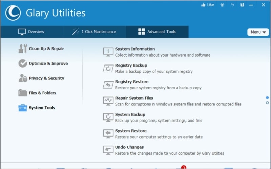271x169 pixels.
Task: Click the Like text label
Action: point(210,5)
